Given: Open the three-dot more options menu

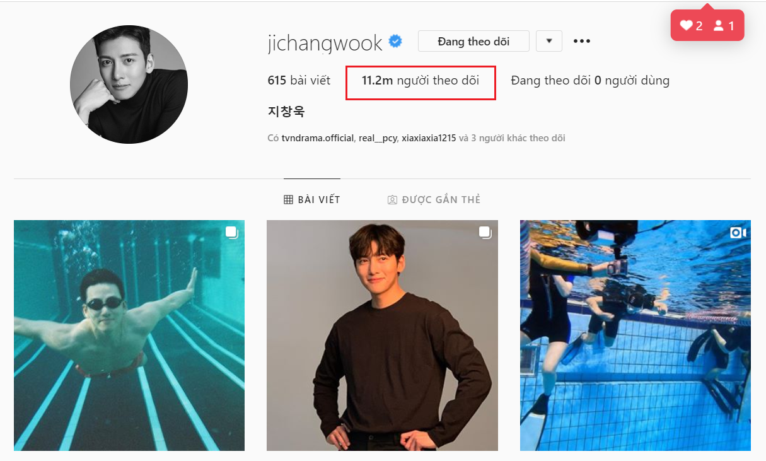Looking at the screenshot, I should click(582, 42).
